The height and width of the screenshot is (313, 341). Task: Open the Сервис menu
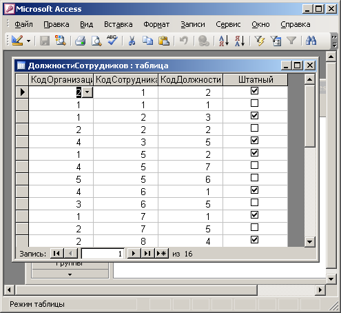coord(228,24)
